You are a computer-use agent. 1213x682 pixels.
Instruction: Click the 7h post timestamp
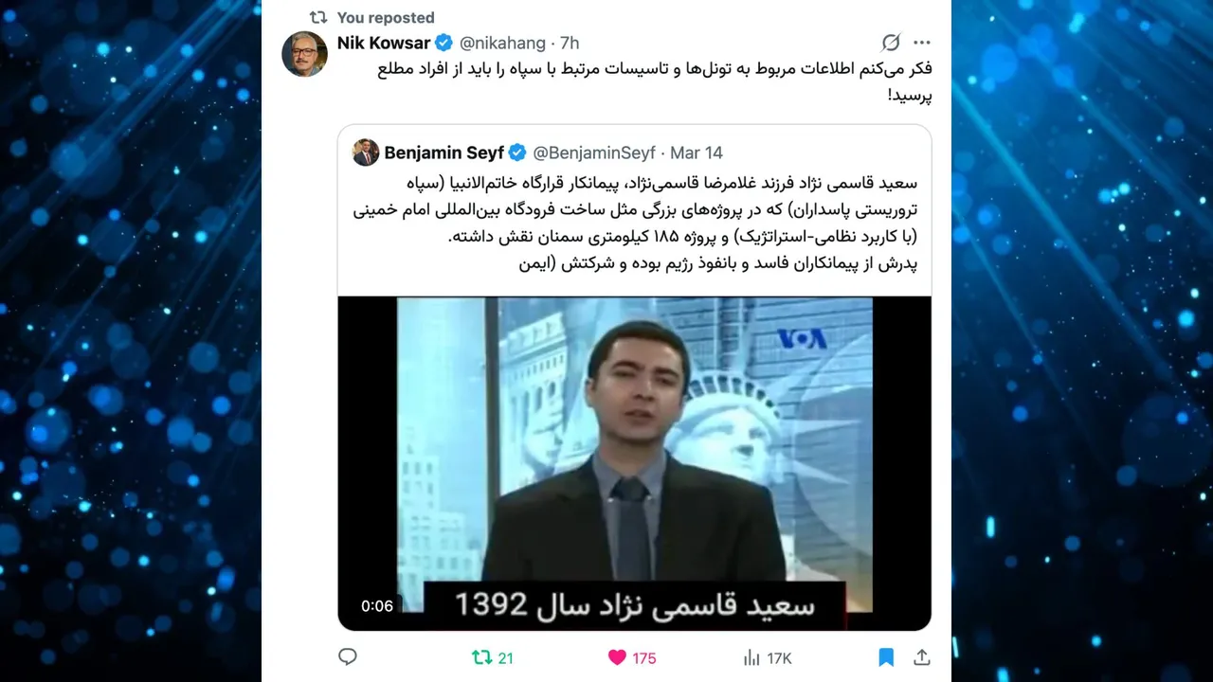pyautogui.click(x=570, y=43)
